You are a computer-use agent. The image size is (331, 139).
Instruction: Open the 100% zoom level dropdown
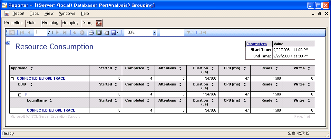click(x=154, y=33)
